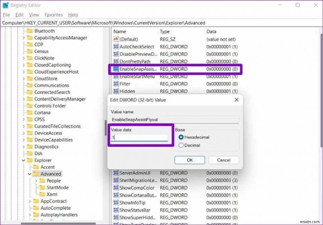Click the Registry Editor app icon in title bar
The height and width of the screenshot is (225, 323).
pos(6,5)
